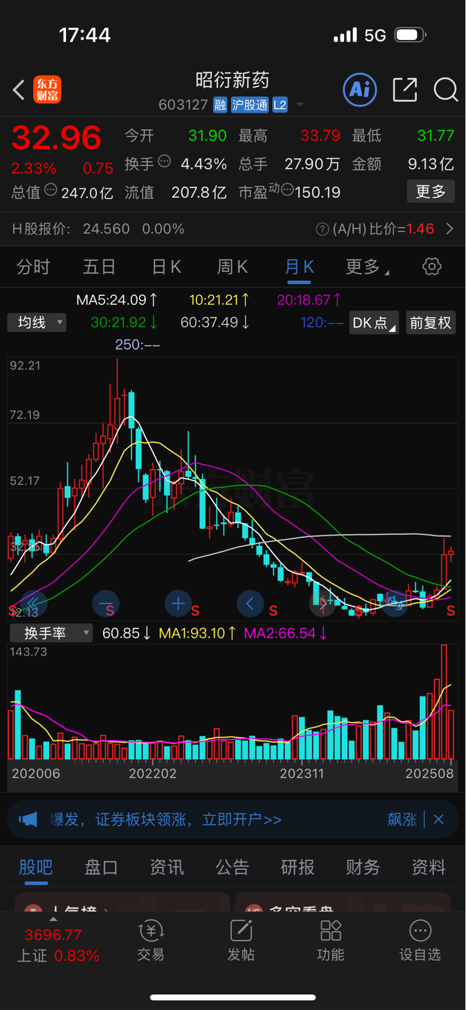Toggle 前复权 price adjustment
The height and width of the screenshot is (1010, 466).
point(431,323)
